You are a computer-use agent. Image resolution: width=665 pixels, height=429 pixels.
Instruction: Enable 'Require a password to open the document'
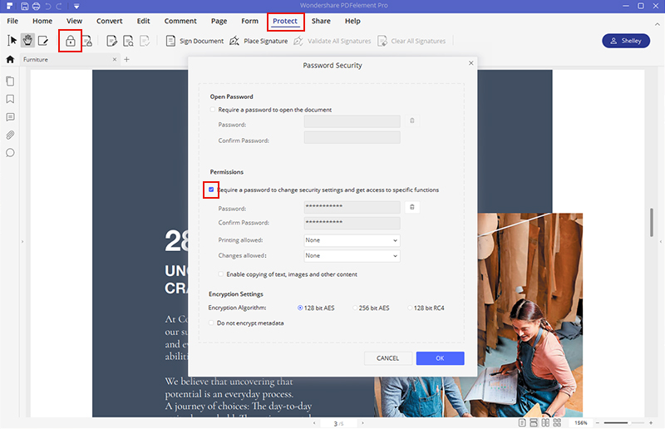coord(213,110)
